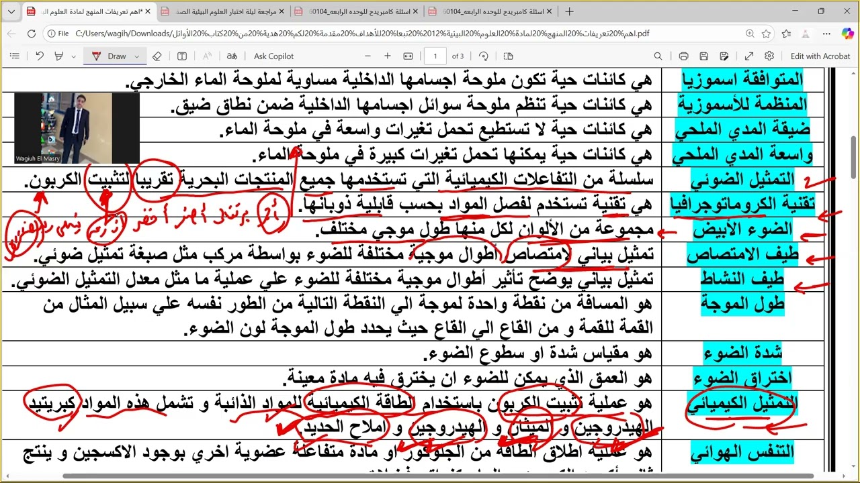
Task: Click the term 'التنفس الهوائي'
Action: click(x=742, y=452)
